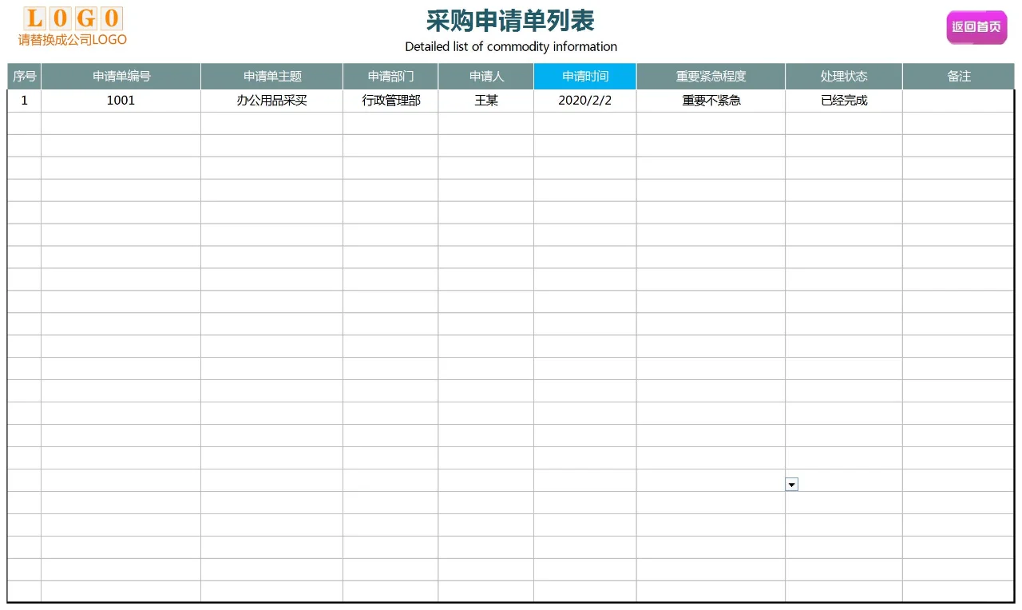Click the 返回首页 button to go home
Image resolution: width=1022 pixels, height=610 pixels.
click(x=976, y=26)
